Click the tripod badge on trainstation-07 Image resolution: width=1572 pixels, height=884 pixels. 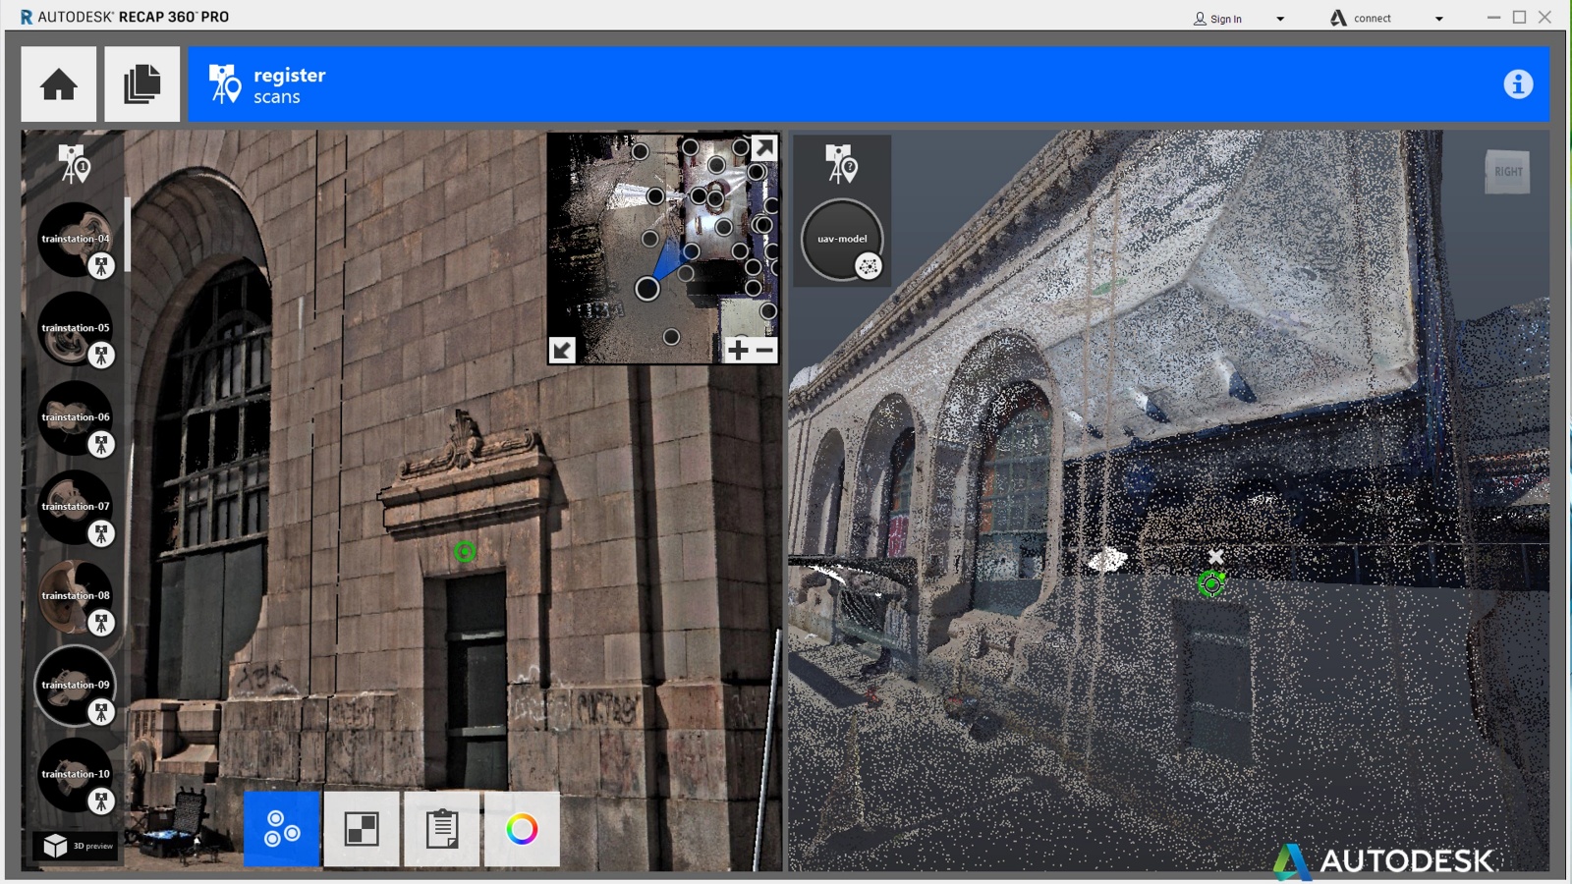click(101, 534)
